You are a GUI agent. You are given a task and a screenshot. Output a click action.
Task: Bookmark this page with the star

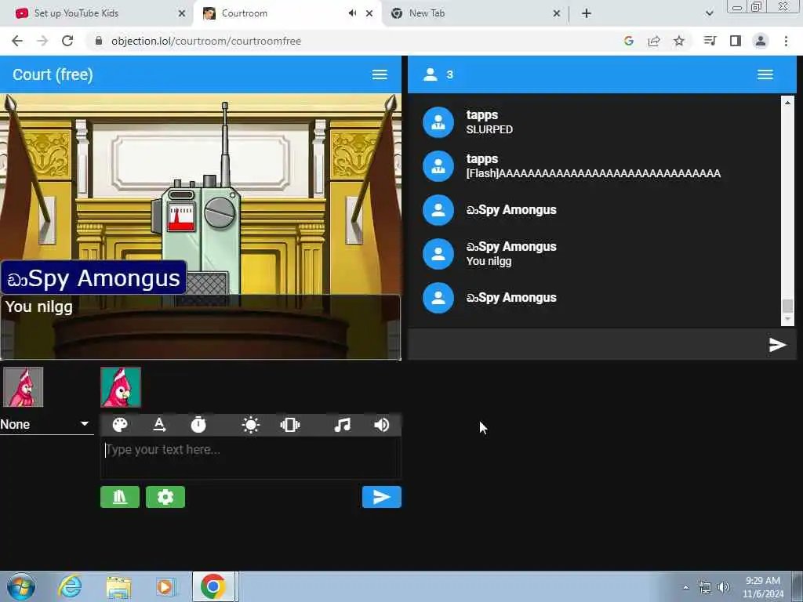(679, 41)
